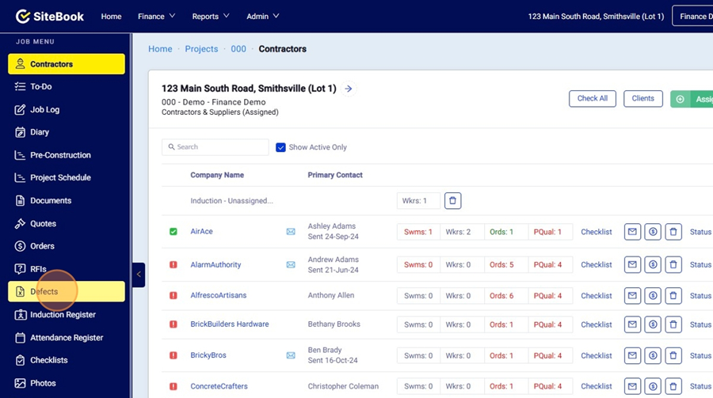Image resolution: width=713 pixels, height=398 pixels.
Task: Collapse the job menu sidebar
Action: 139,275
